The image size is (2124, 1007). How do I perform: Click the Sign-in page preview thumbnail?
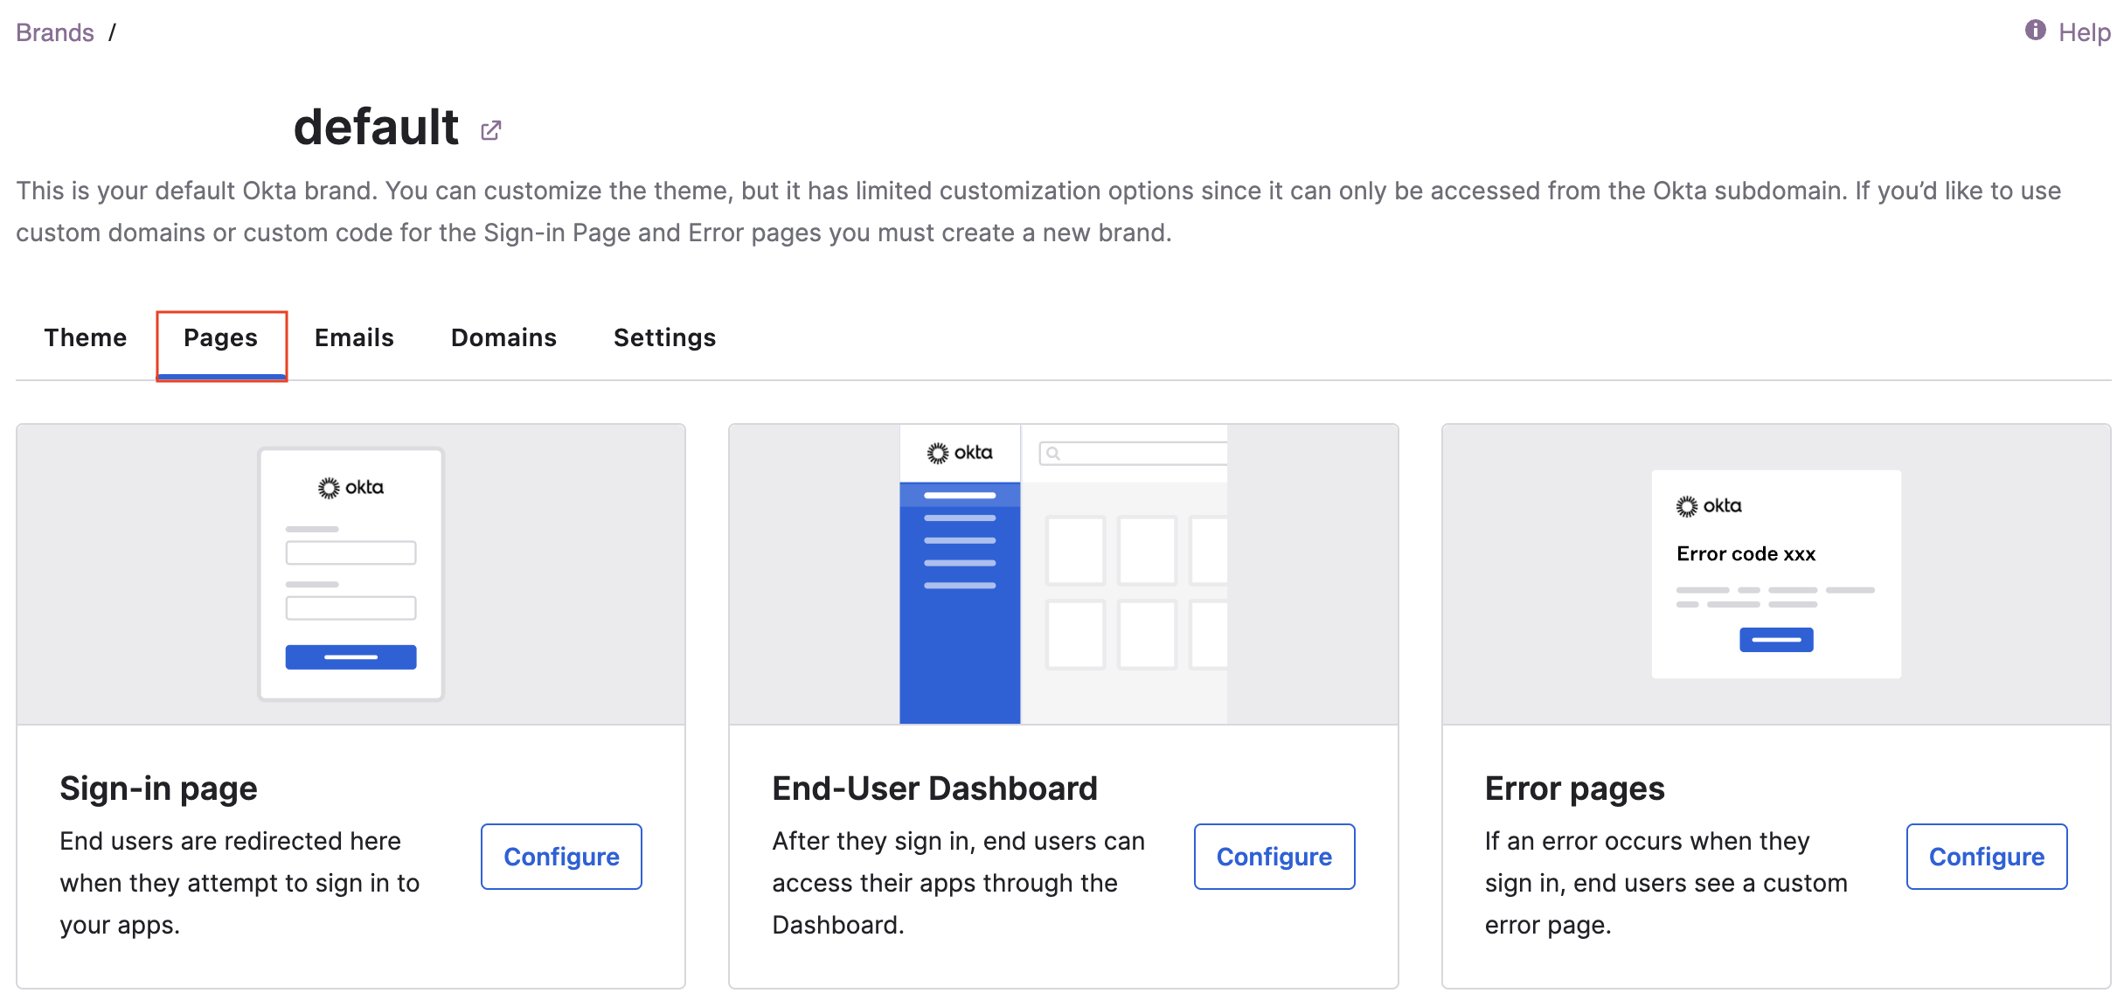click(351, 574)
